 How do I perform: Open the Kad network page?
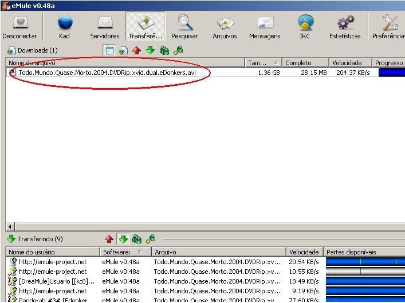coord(64,26)
